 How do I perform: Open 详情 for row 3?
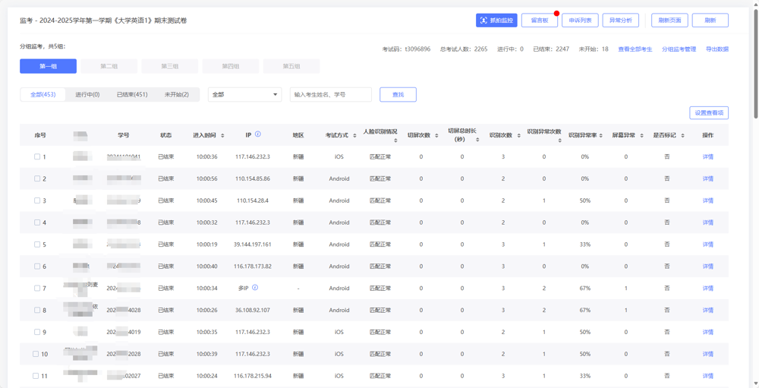tap(707, 200)
